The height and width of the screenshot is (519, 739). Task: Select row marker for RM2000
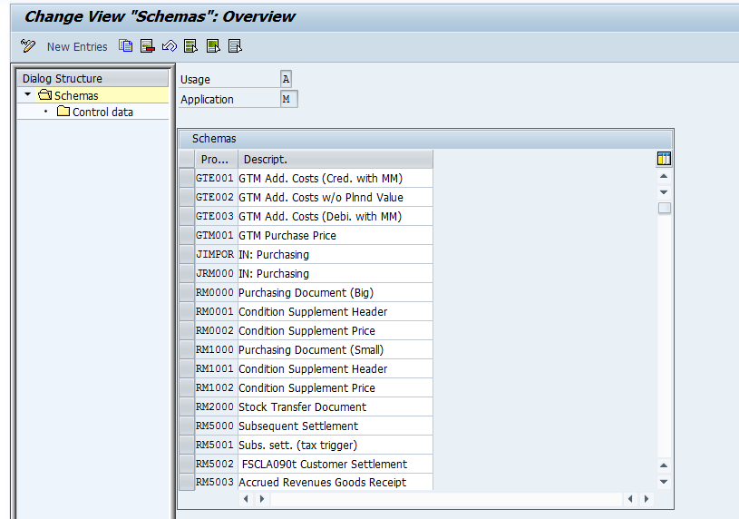pyautogui.click(x=187, y=406)
